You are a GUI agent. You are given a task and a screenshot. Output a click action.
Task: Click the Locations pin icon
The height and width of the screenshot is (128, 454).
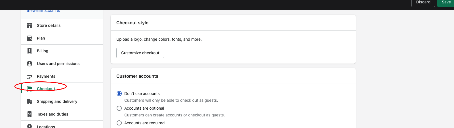[30, 126]
